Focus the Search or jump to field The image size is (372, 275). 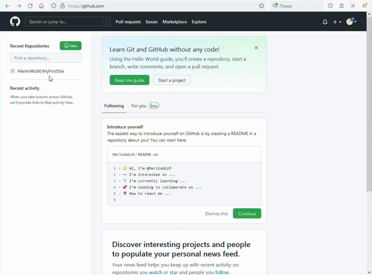coord(67,21)
